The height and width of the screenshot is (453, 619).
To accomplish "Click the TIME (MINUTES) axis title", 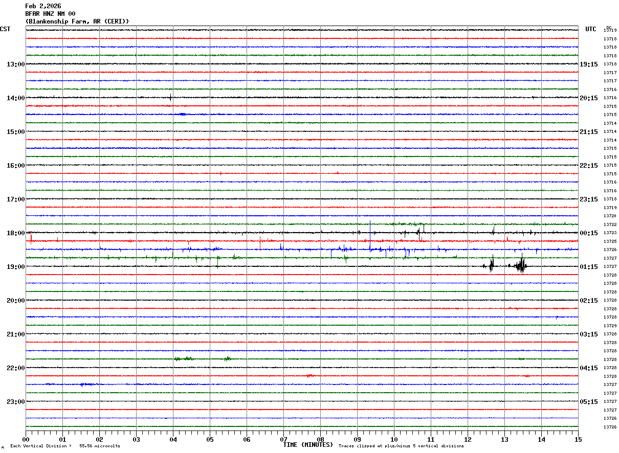I will pyautogui.click(x=308, y=445).
